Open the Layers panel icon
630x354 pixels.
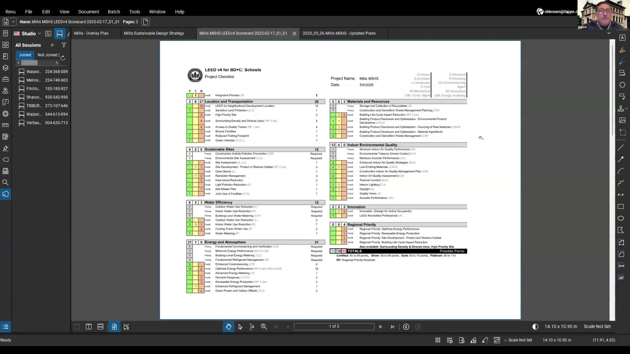pyautogui.click(x=6, y=68)
